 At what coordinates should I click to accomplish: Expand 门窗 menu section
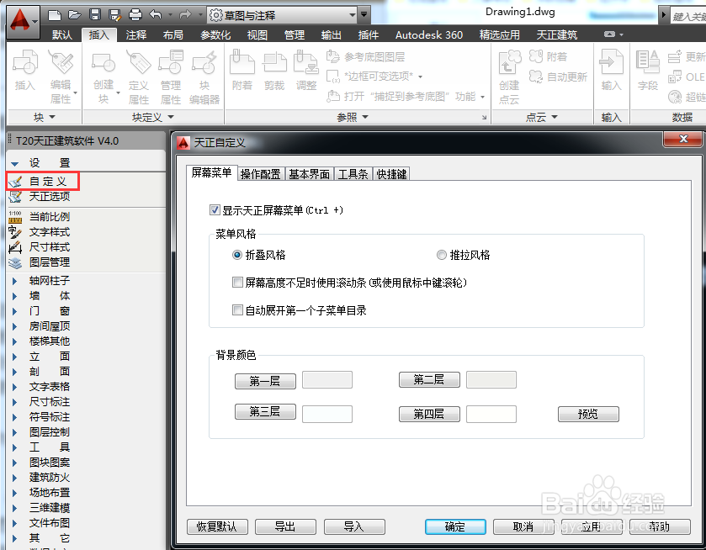15,311
